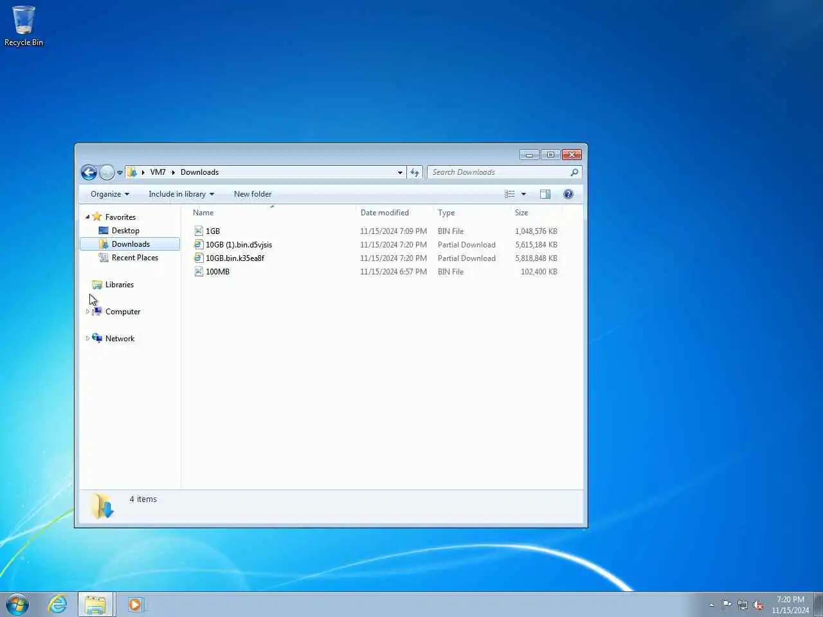Select Desktop under Favorites
This screenshot has width=823, height=617.
click(x=125, y=231)
